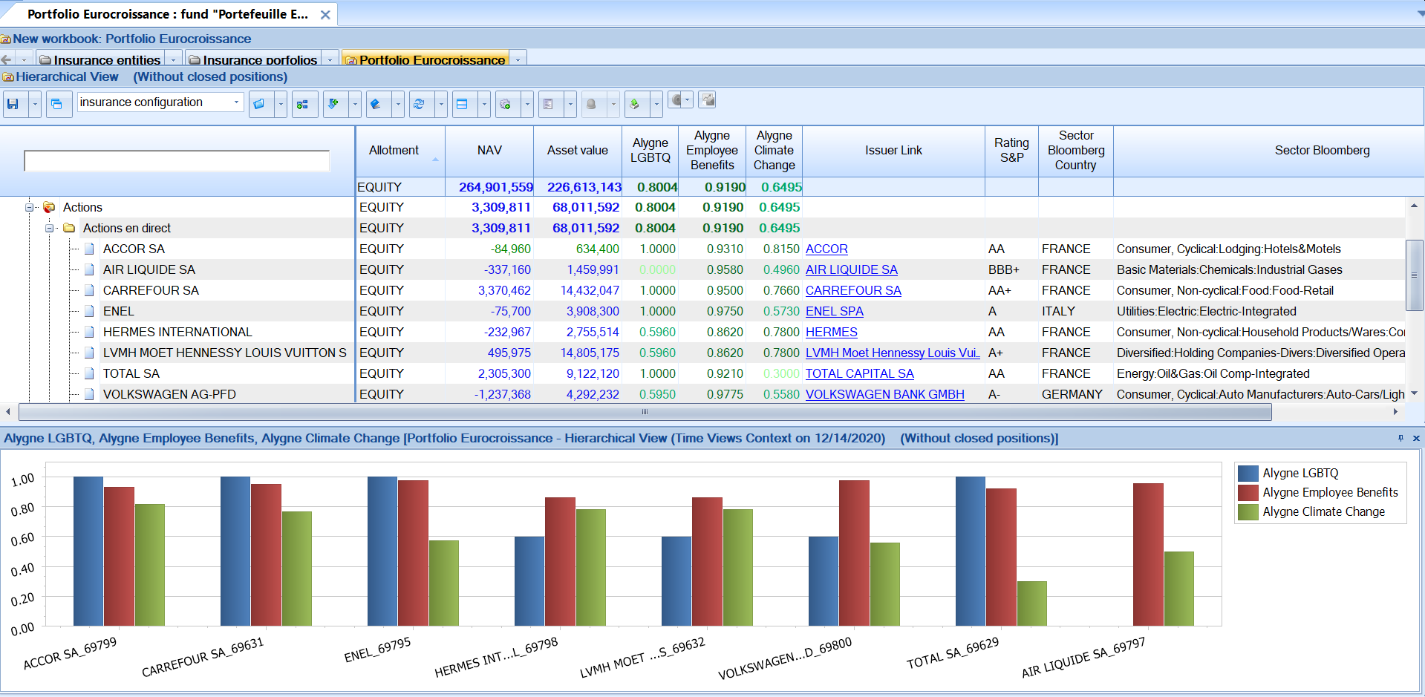Screen dimensions: 1425x697
Task: Click the search field above the tree
Action: coord(177,161)
